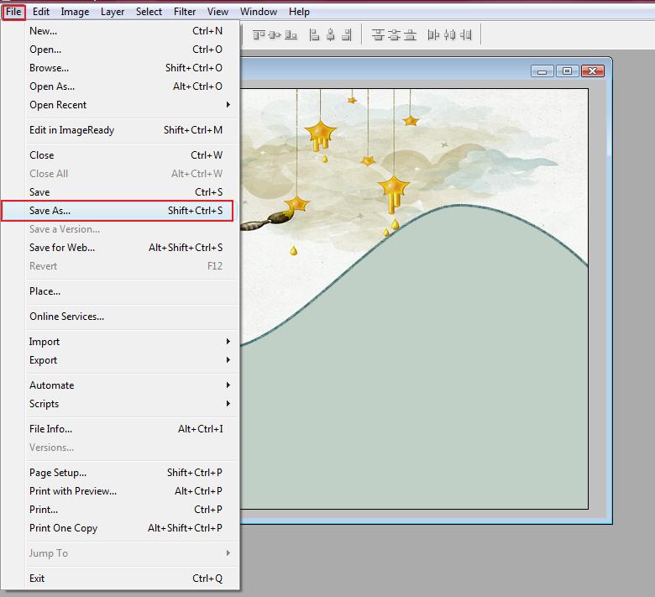
Task: Click the Distribute left edges icon
Action: [433, 34]
